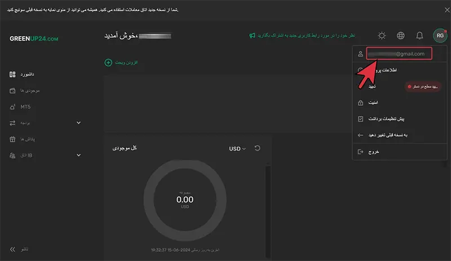Screen dimensions: 451x261
Task: Open notifications with the bell icon
Action: coord(419,36)
